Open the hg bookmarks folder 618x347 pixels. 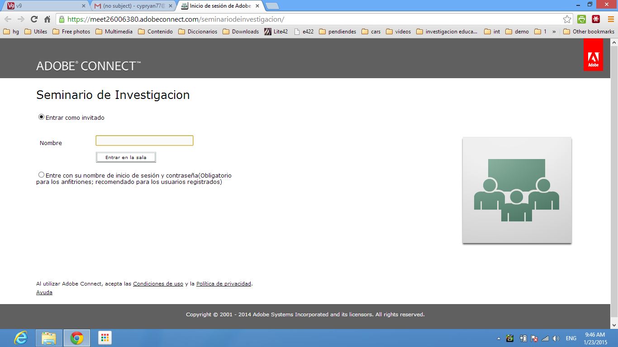11,32
